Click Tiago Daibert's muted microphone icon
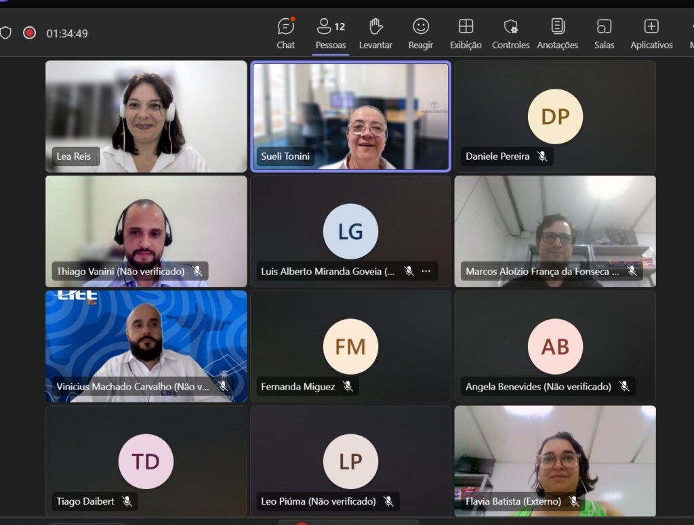694x525 pixels. (127, 501)
